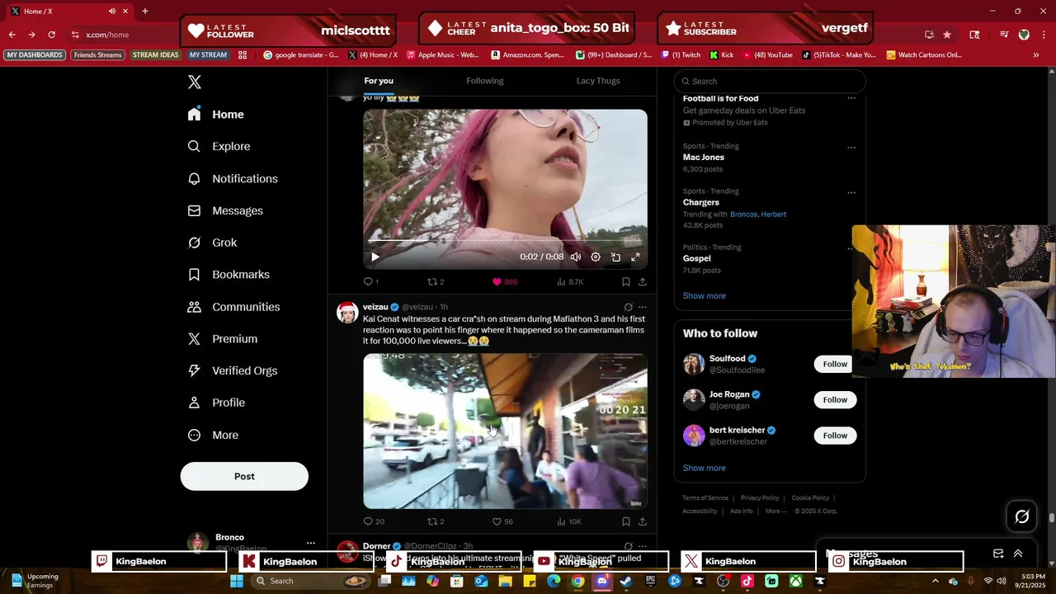Click the X logo in sidebar

tap(195, 82)
